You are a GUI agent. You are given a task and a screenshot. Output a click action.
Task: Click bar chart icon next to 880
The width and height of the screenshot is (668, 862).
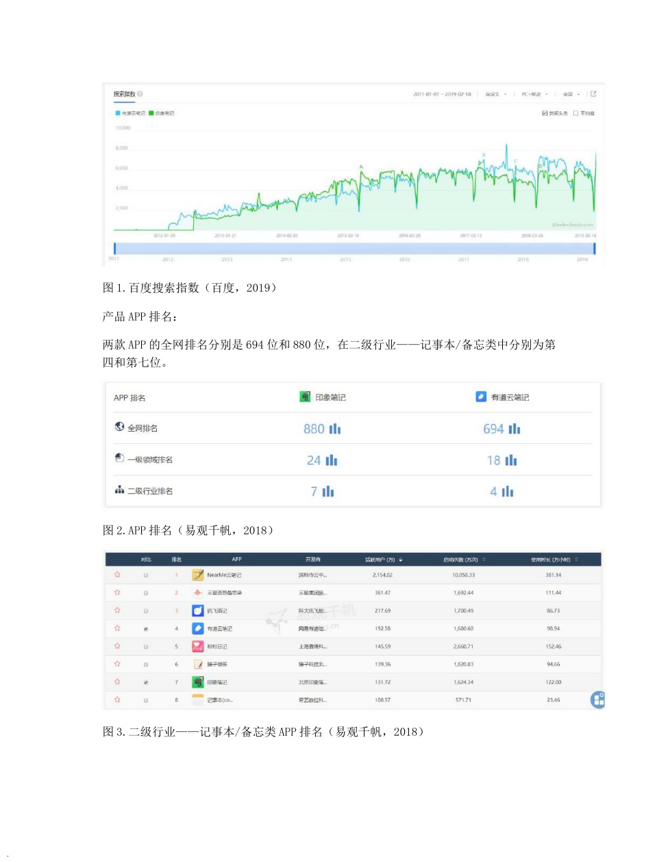(x=335, y=429)
